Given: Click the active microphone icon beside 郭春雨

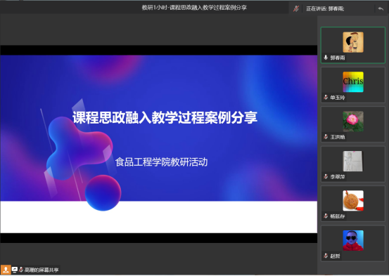Looking at the screenshot, I should pos(326,58).
